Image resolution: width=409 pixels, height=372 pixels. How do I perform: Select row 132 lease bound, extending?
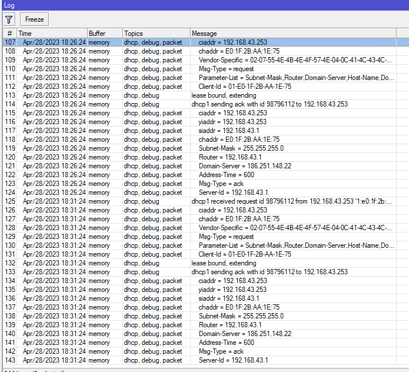coord(224,263)
